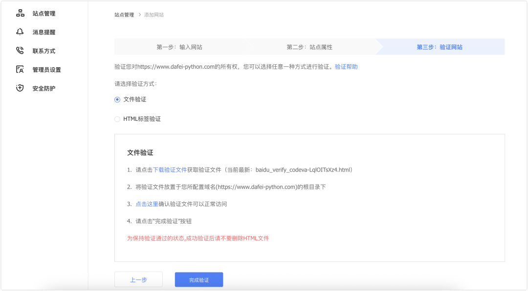Image resolution: width=528 pixels, height=291 pixels.
Task: Click the 上一步 button
Action: click(138, 279)
